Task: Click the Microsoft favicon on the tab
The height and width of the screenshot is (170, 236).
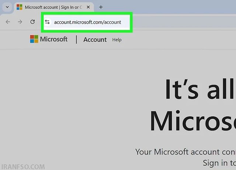Action: (x=20, y=7)
